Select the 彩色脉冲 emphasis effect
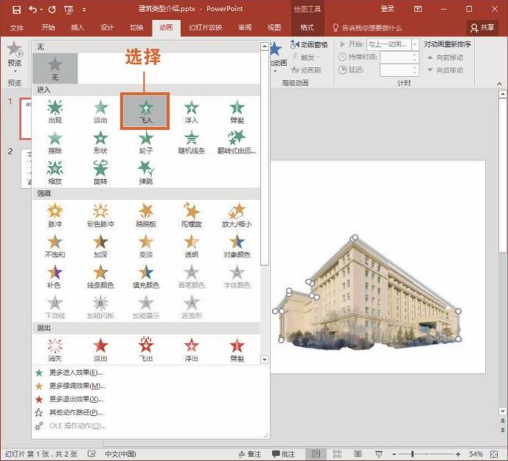The image size is (508, 461). click(100, 215)
